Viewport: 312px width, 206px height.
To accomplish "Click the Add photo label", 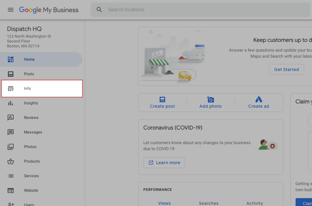I will (210, 106).
